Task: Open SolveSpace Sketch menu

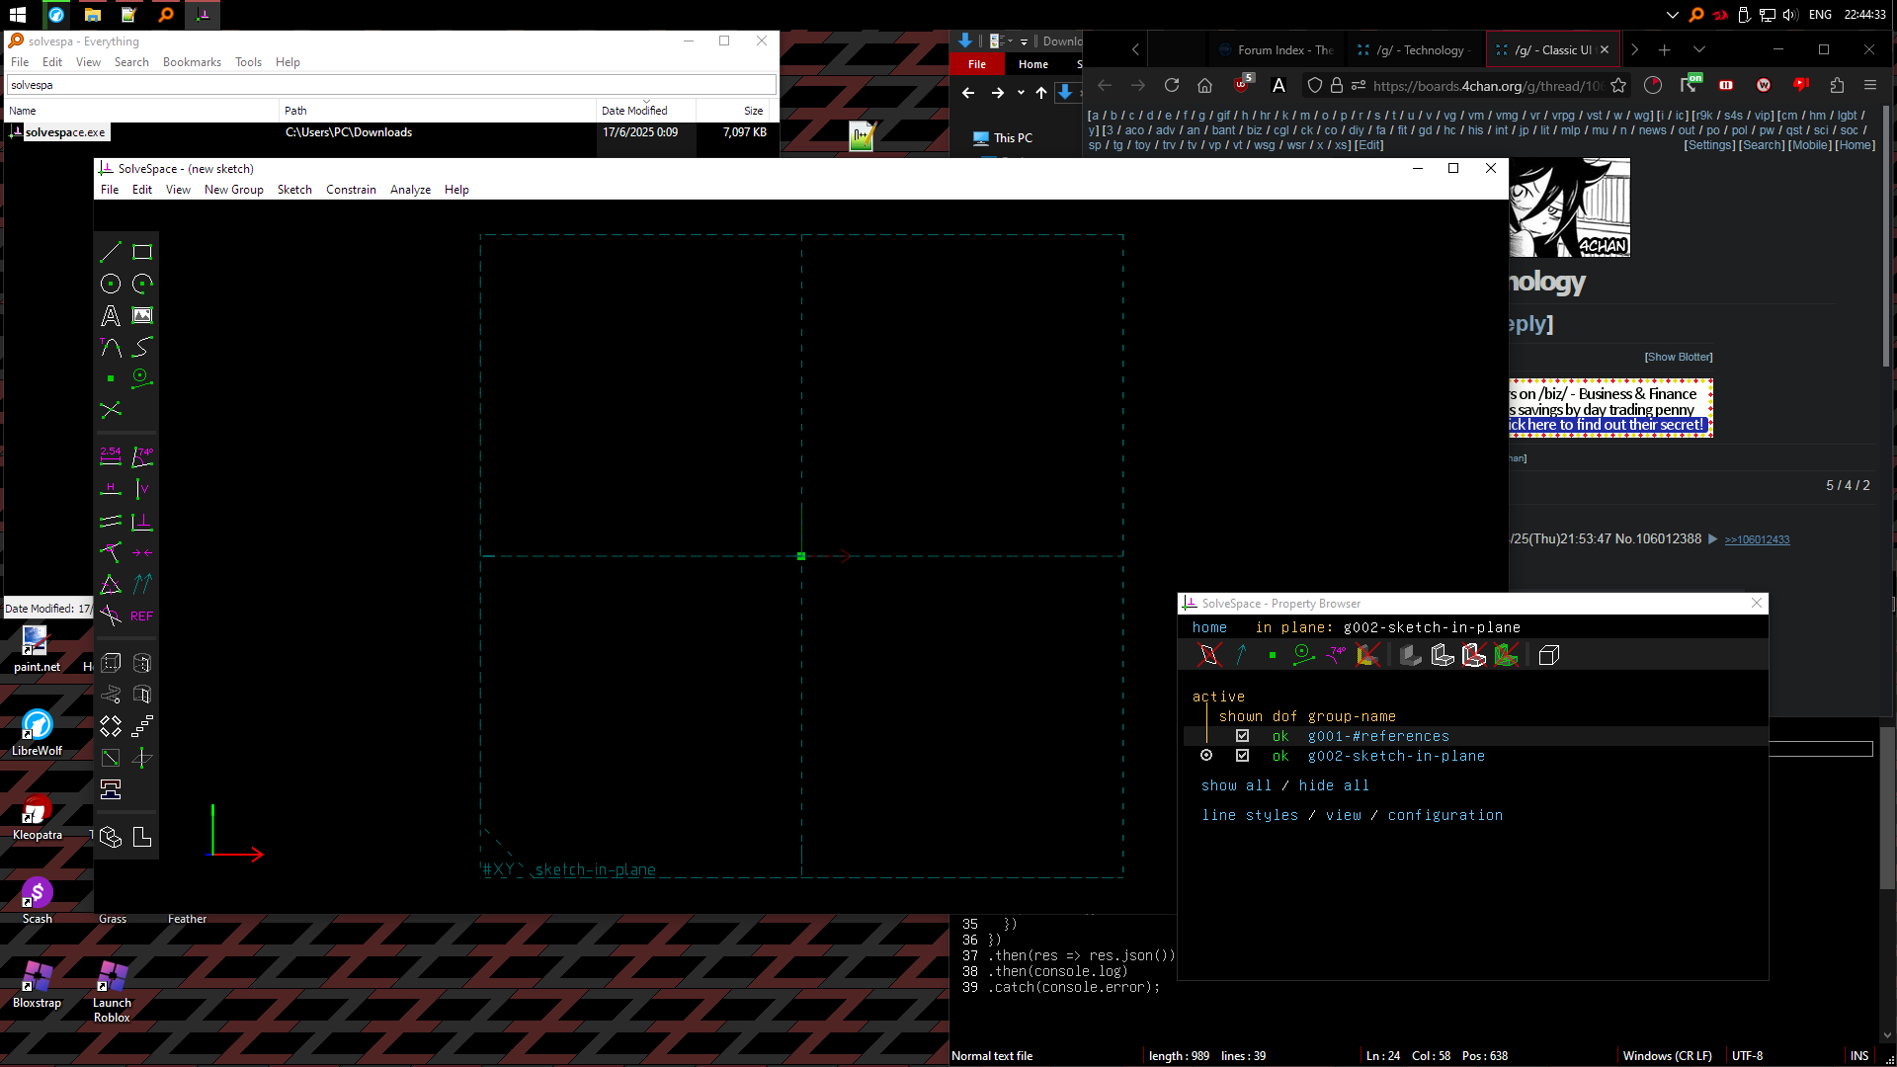Action: coord(294,190)
